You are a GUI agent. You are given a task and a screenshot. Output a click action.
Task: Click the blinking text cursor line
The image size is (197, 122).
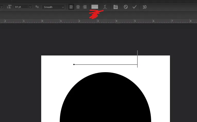tap(137, 59)
